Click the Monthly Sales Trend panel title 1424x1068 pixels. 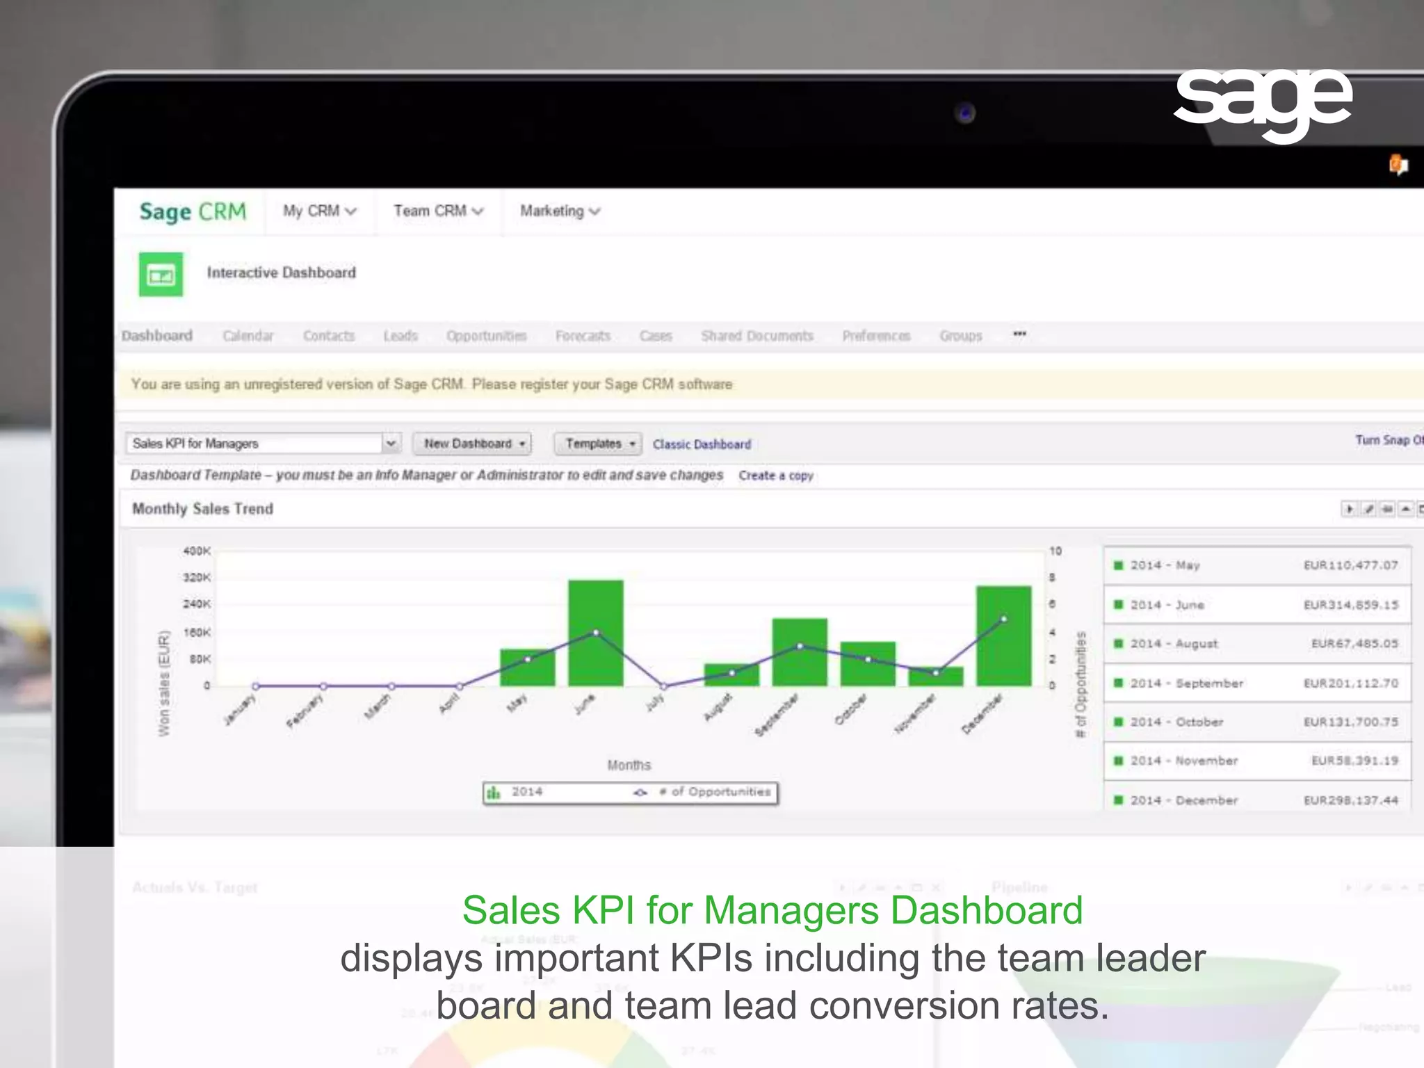202,509
